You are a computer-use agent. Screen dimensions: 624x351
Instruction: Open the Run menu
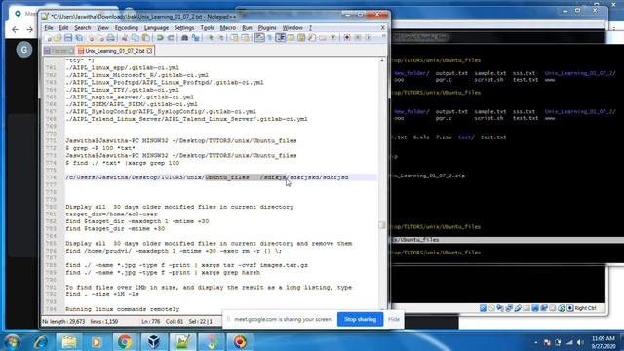point(247,28)
